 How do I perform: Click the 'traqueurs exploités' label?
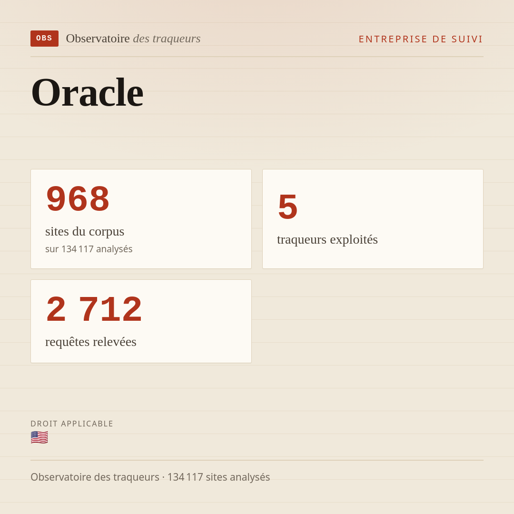[327, 239]
